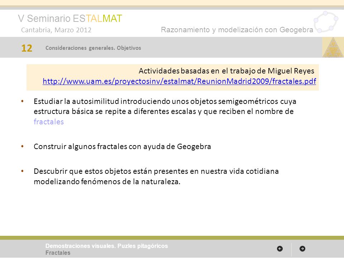This screenshot has height=258, width=344.
Task: Click 'Actividades basadas en el trabajo de Miguel Reyes'
Action: tap(226, 71)
